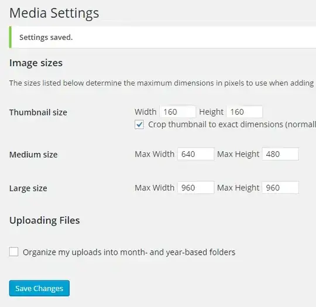Click the Uploading Files section heading
Screen dimensions: 316x307
44,220
